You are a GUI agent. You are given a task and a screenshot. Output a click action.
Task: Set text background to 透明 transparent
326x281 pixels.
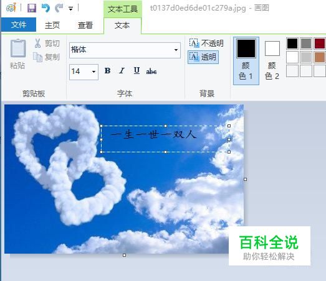(203, 57)
